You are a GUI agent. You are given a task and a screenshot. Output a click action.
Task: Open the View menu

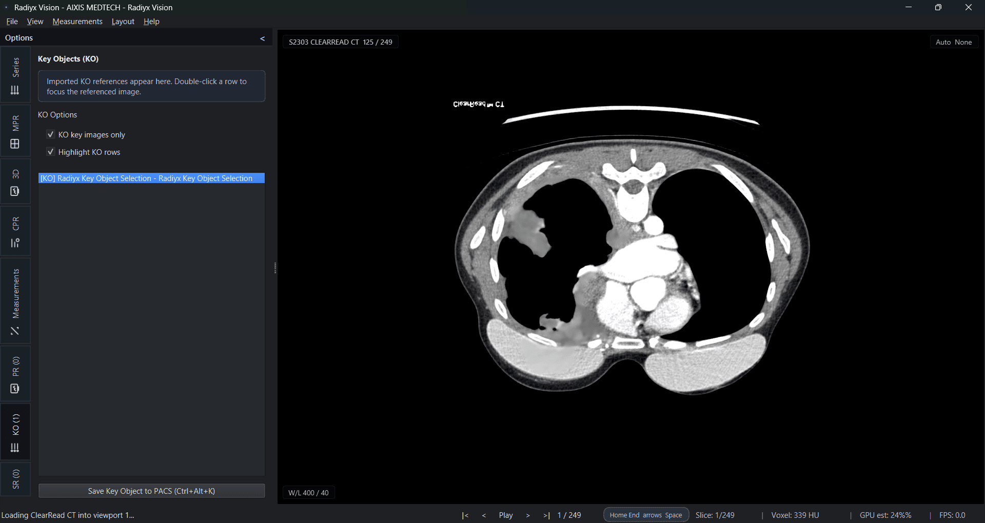35,22
